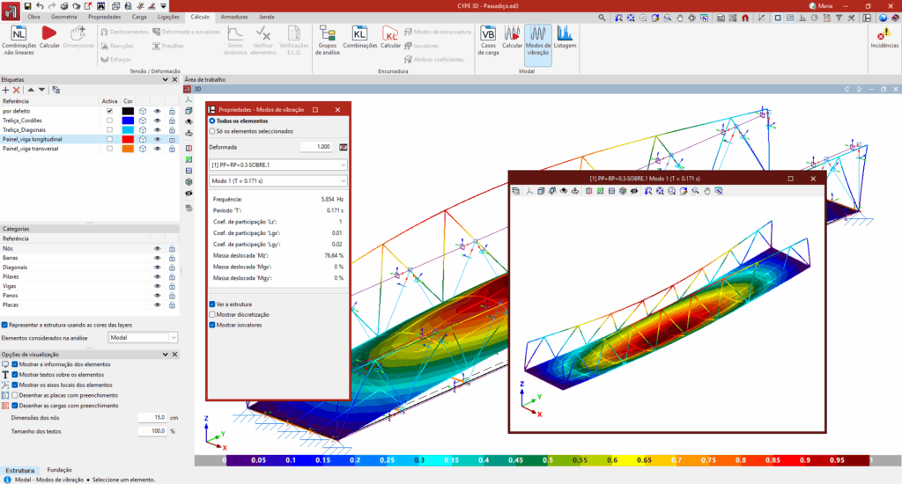902x484 pixels.
Task: Open the Incidências warning icon
Action: (884, 39)
